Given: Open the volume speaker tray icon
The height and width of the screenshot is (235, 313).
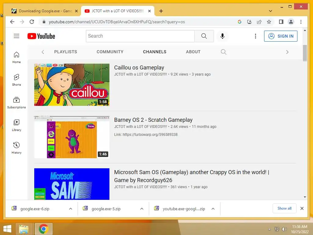Looking at the screenshot, I should point(284,229).
